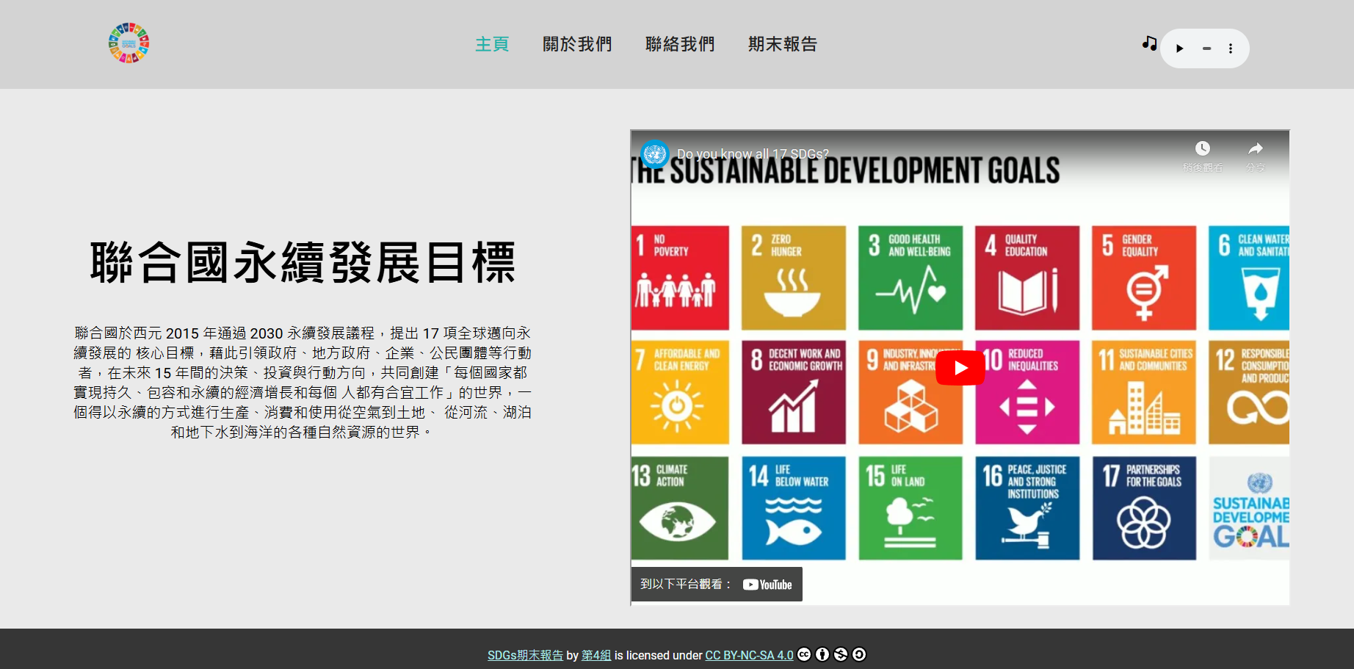Viewport: 1354px width, 669px height.
Task: Open the 聯絡我們 contact page
Action: point(680,44)
